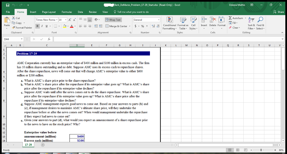Viewport: 287px width, 154px height.
Task: Open Format cells menu
Action: pos(221,23)
